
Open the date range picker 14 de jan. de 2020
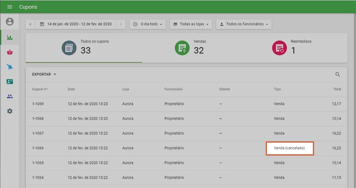tap(76, 24)
